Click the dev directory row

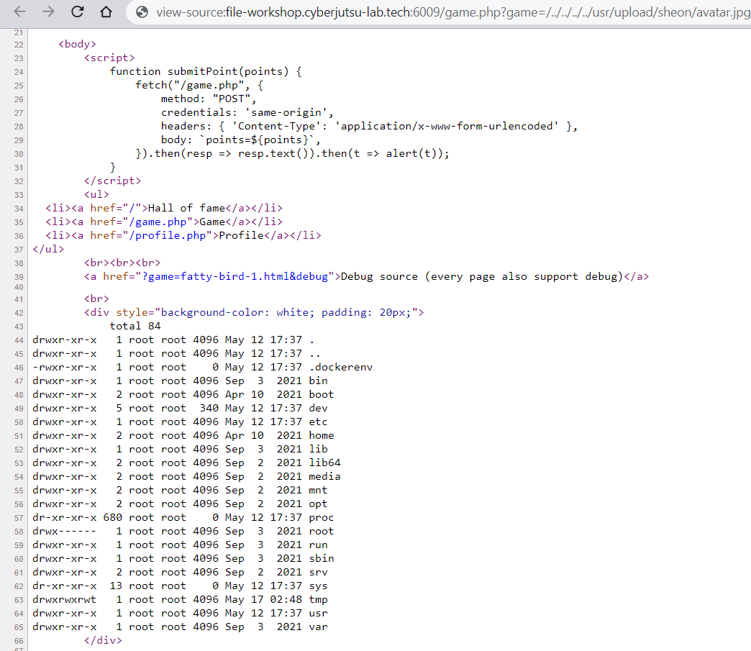(180, 408)
